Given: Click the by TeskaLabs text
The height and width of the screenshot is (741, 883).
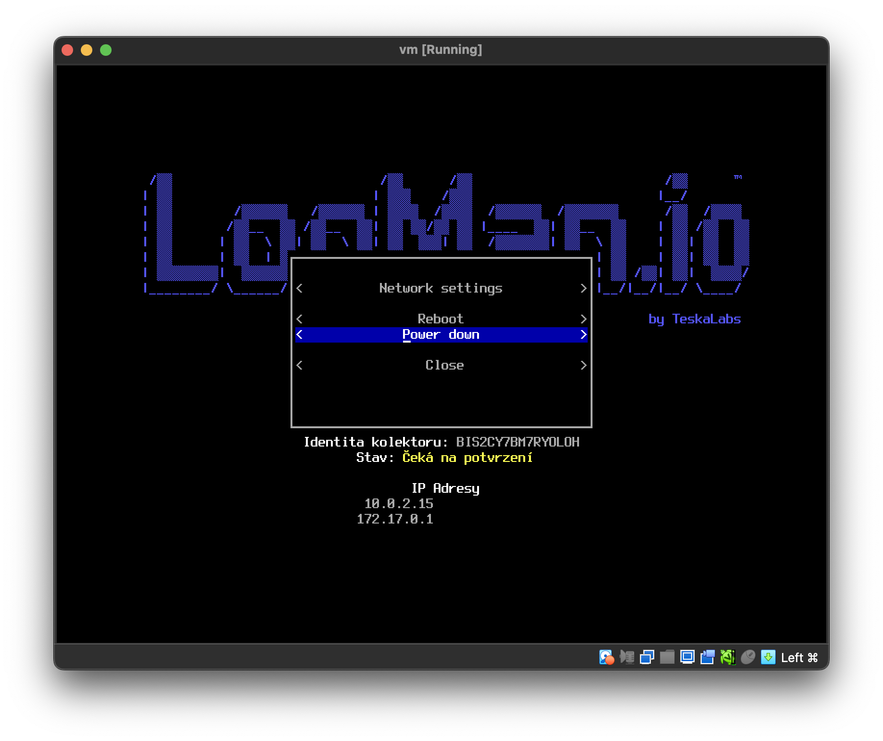Looking at the screenshot, I should pos(694,319).
